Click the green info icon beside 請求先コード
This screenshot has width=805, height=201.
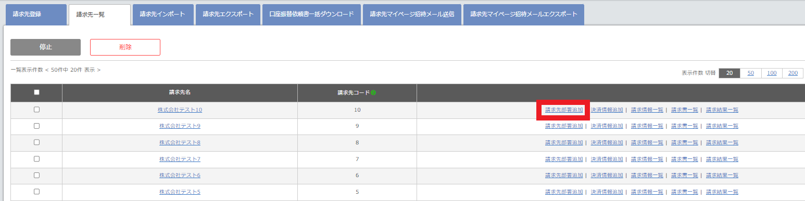click(x=373, y=93)
